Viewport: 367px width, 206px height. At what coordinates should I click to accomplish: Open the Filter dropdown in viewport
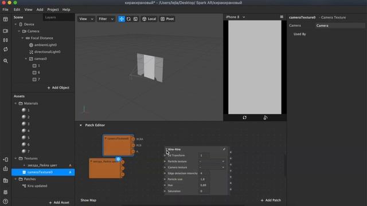pos(106,19)
